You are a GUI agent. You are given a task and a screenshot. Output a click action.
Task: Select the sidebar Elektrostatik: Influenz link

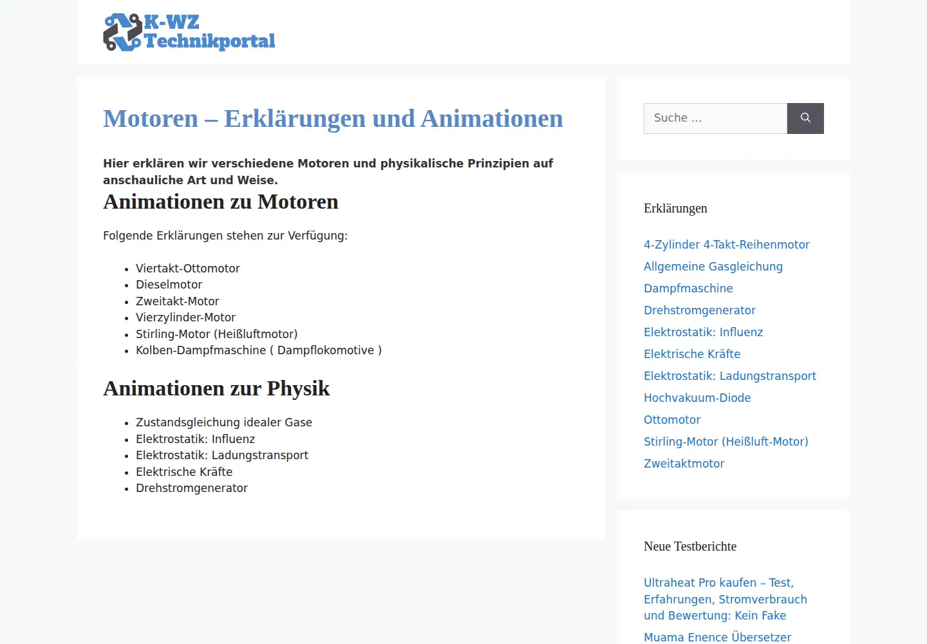[703, 332]
